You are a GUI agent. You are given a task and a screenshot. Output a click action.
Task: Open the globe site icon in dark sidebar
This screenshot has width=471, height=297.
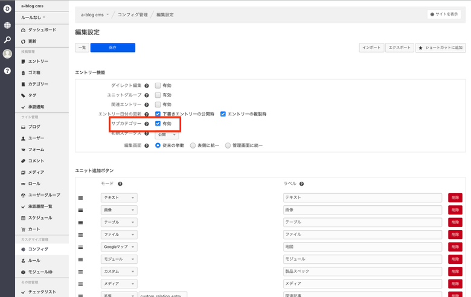click(7, 25)
